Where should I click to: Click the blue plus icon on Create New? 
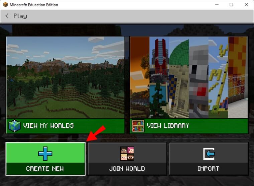coord(45,153)
